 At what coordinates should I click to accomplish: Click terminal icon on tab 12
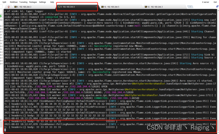tap(146, 7)
